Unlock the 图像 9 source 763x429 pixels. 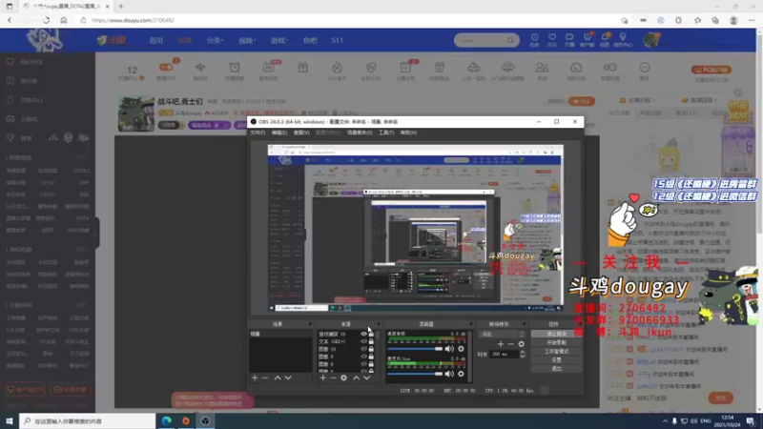371,357
